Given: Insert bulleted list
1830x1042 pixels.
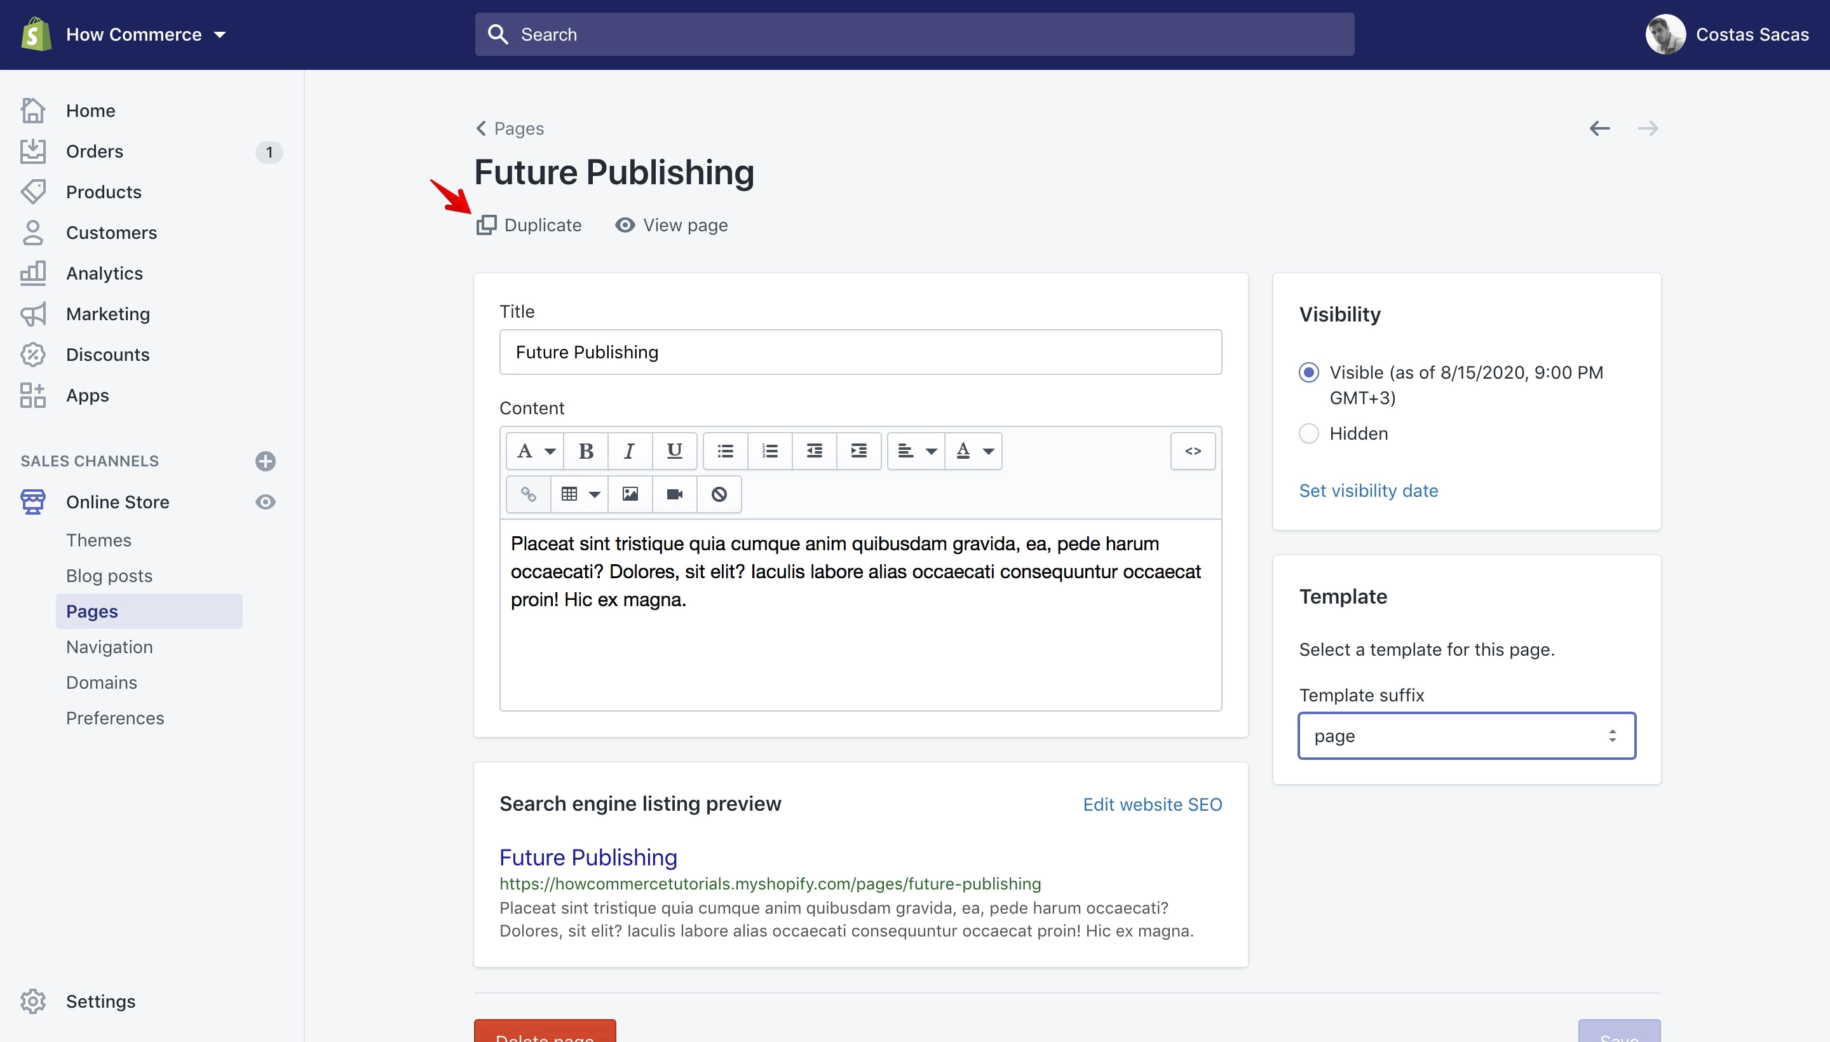Looking at the screenshot, I should 725,451.
